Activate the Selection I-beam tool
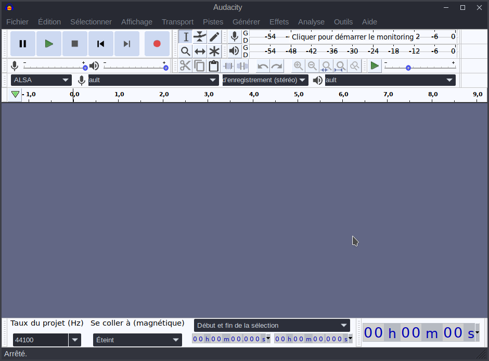 point(186,36)
